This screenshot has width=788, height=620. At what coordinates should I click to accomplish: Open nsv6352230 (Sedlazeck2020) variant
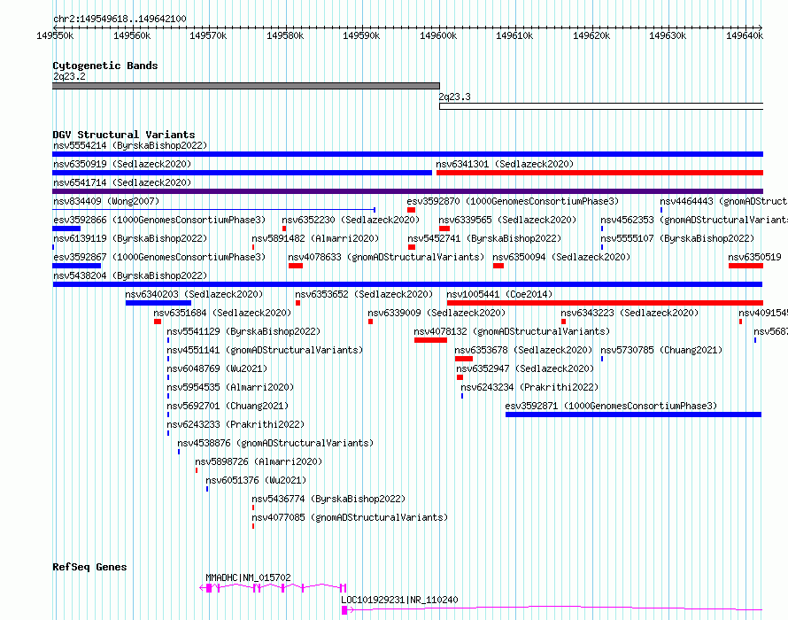[x=351, y=221]
